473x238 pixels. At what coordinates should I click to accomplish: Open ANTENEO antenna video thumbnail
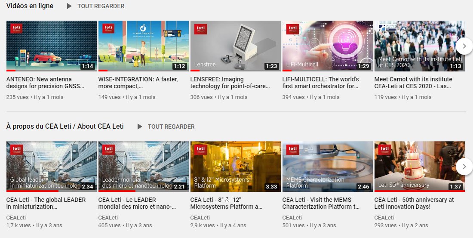point(52,46)
